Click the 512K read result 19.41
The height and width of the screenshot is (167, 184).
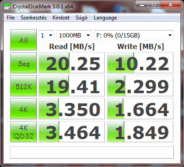tap(72, 86)
